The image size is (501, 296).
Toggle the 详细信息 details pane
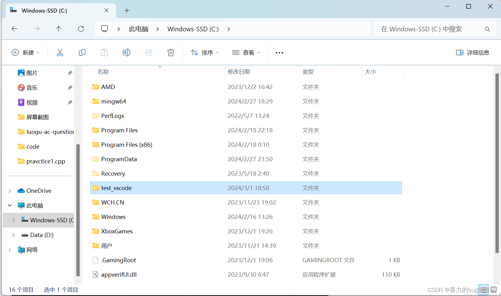point(473,53)
